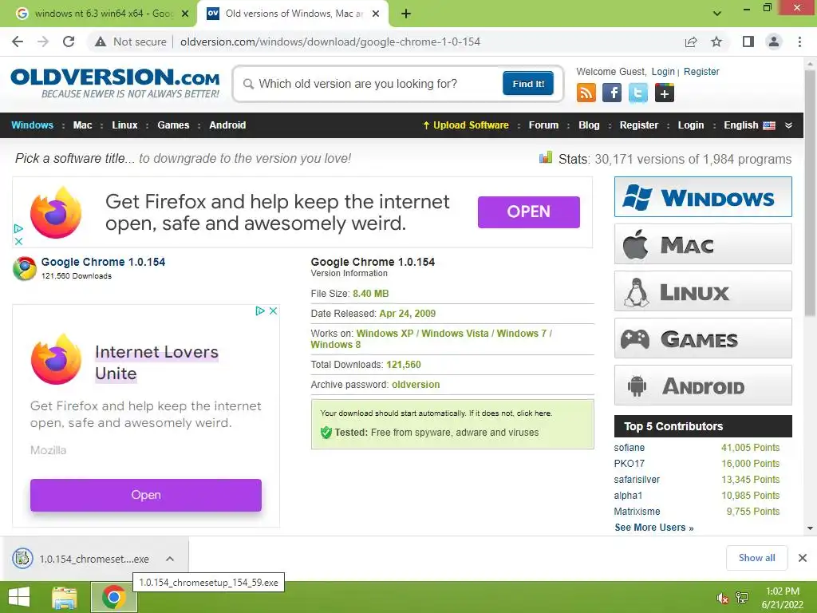Screen dimensions: 817x613
Task: Click the OldVersion.com logo
Action: tap(115, 83)
